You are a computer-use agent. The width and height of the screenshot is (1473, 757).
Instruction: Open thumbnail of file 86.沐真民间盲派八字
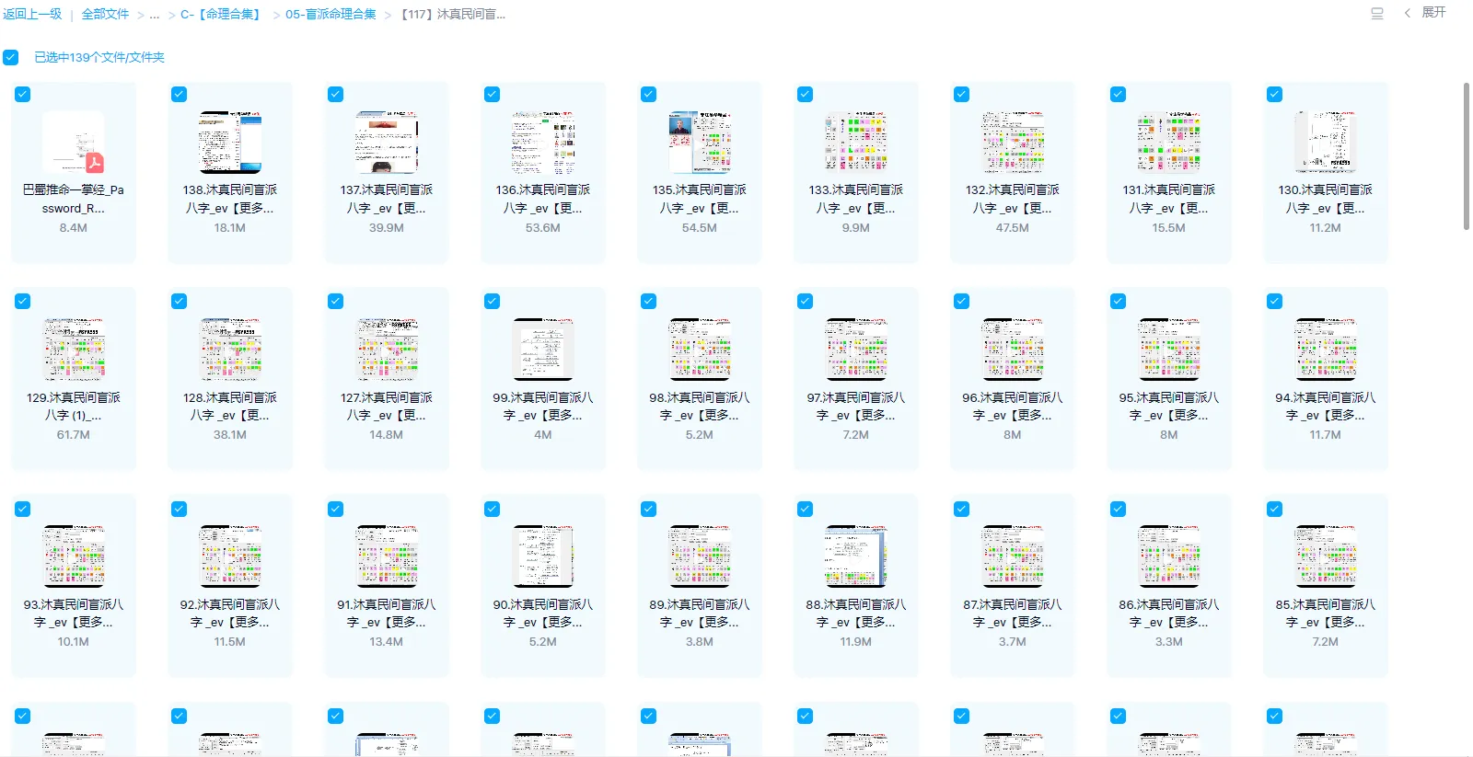click(1169, 556)
